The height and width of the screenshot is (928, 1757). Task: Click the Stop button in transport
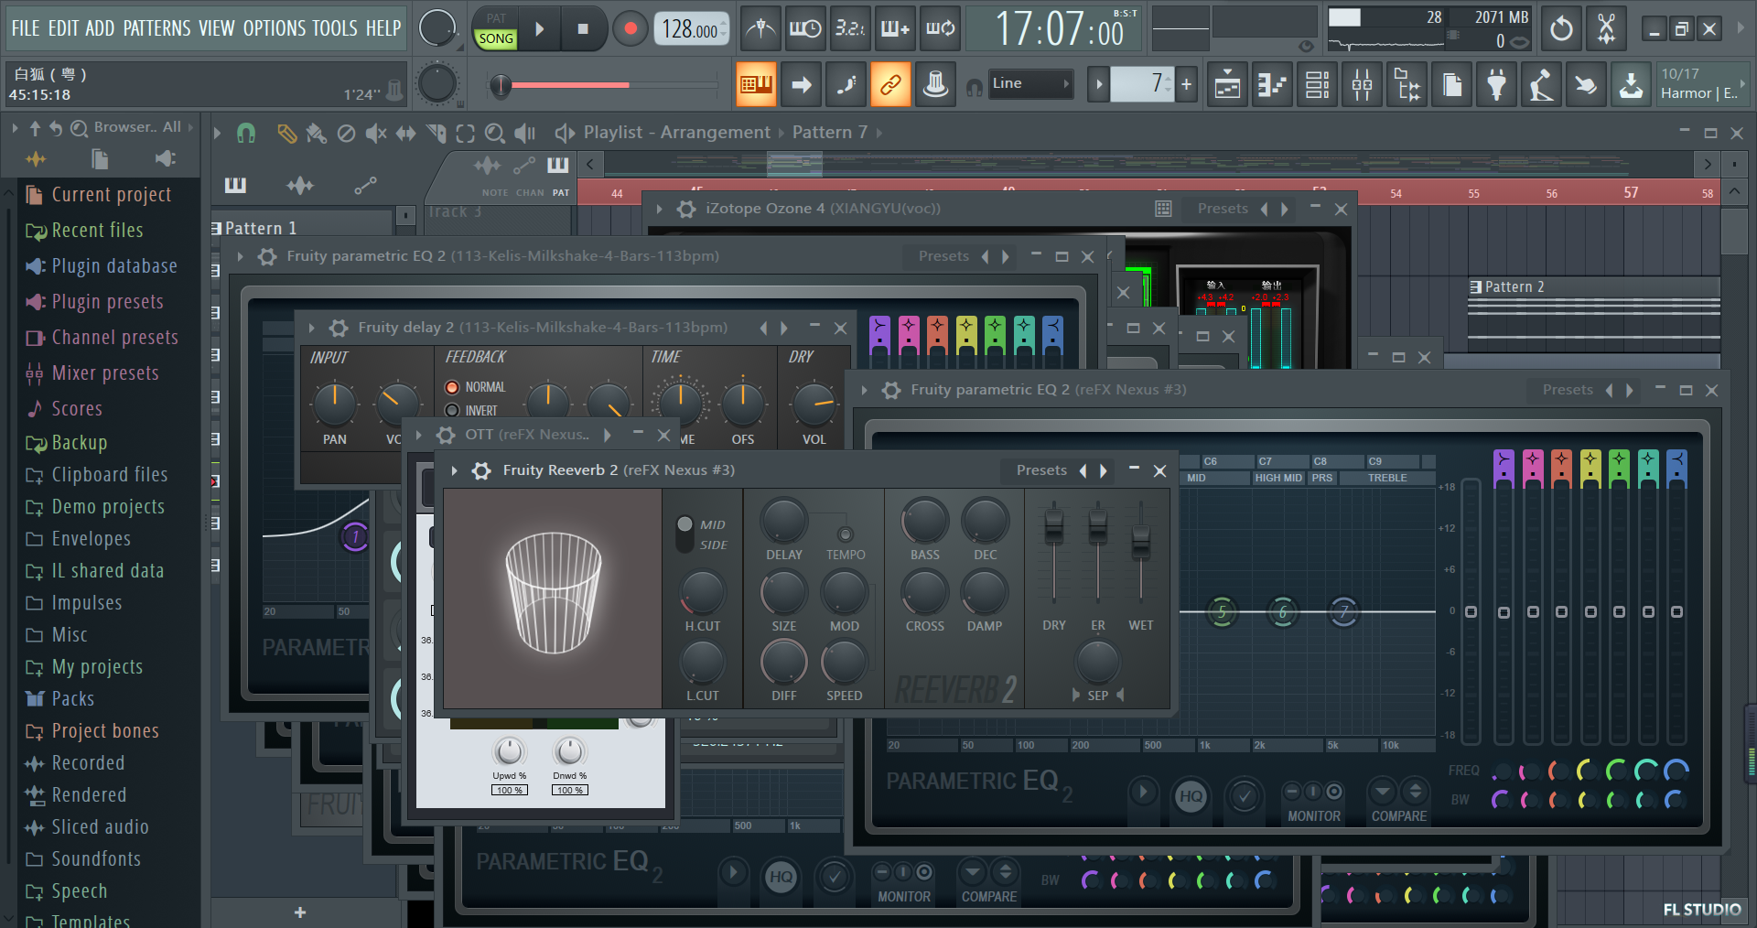coord(583,29)
